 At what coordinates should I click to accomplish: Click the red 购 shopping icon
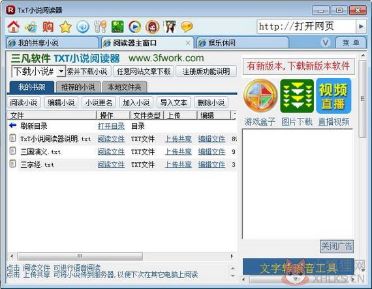coord(48,27)
